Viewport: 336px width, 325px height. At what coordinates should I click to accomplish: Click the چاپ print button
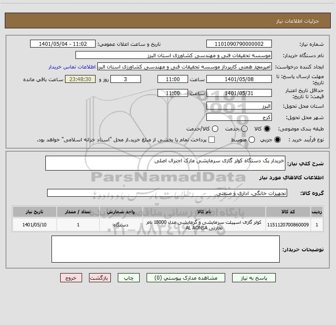pos(129,278)
